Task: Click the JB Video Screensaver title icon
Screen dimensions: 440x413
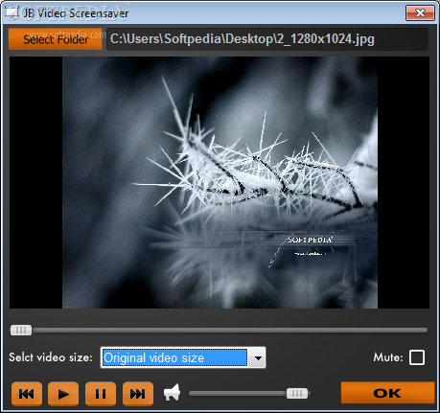Action: coord(12,13)
